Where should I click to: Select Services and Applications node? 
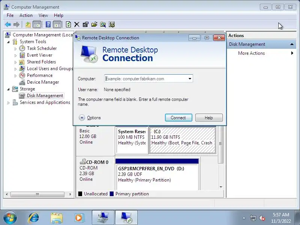coord(45,102)
